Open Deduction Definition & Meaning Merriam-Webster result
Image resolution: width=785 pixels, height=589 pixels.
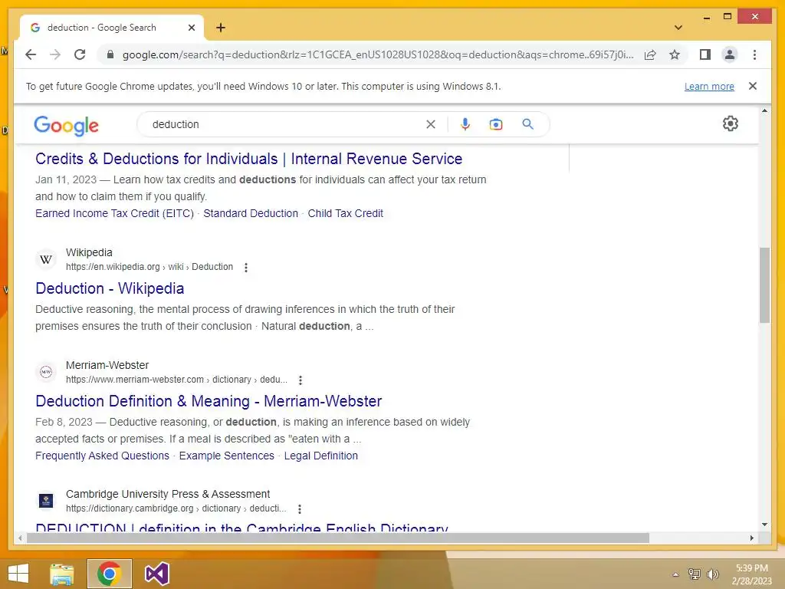[x=209, y=401]
